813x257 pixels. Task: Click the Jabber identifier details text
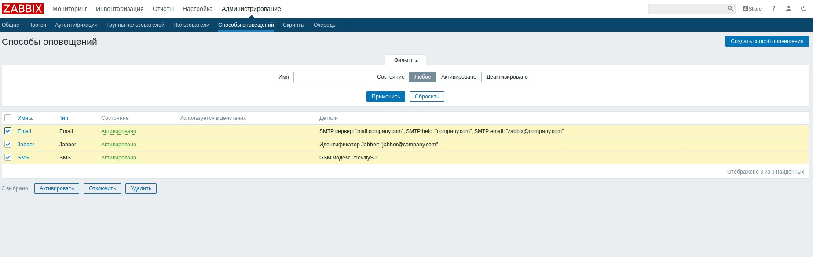[378, 145]
